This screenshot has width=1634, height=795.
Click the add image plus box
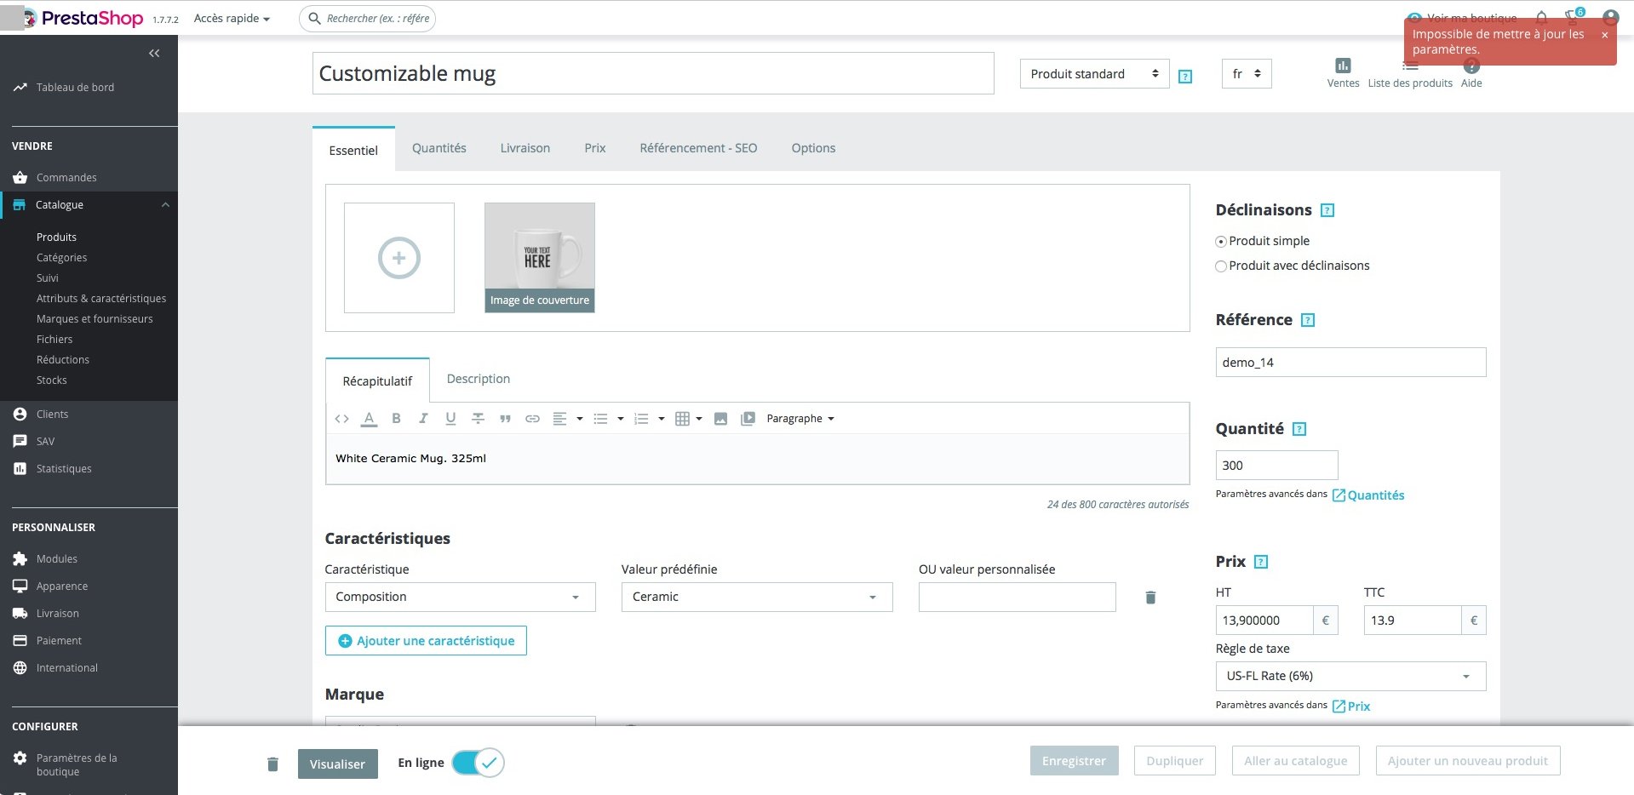(399, 258)
